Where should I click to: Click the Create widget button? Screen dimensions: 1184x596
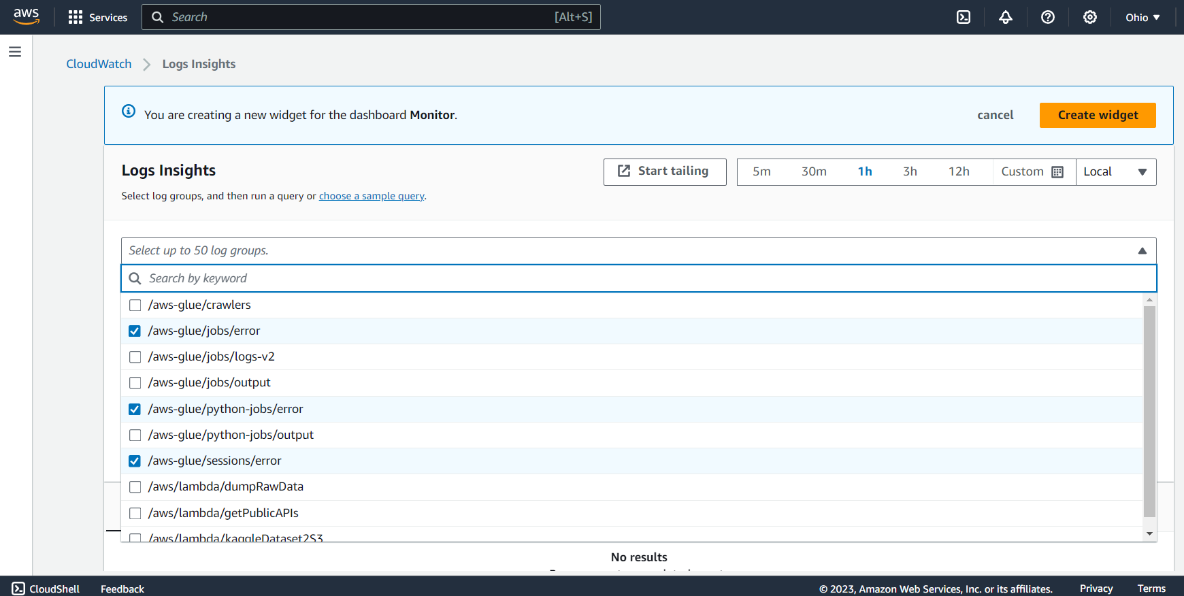click(x=1097, y=115)
